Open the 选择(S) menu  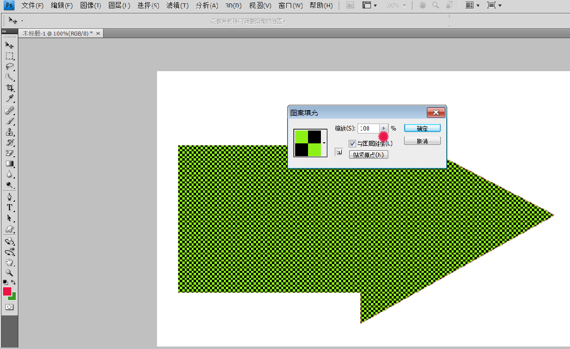point(148,5)
